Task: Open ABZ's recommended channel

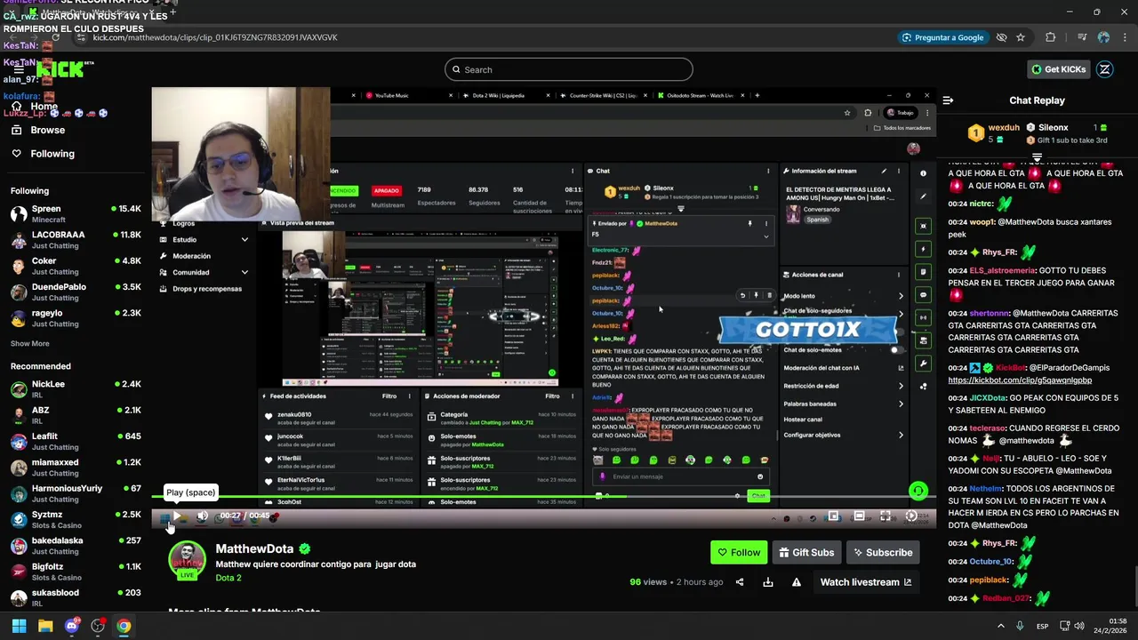Action: tap(75, 415)
